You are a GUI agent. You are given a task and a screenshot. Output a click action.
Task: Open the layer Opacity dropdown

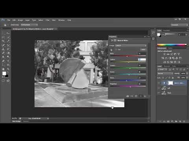pos(187,74)
